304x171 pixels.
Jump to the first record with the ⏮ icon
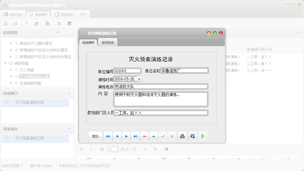[108, 136]
